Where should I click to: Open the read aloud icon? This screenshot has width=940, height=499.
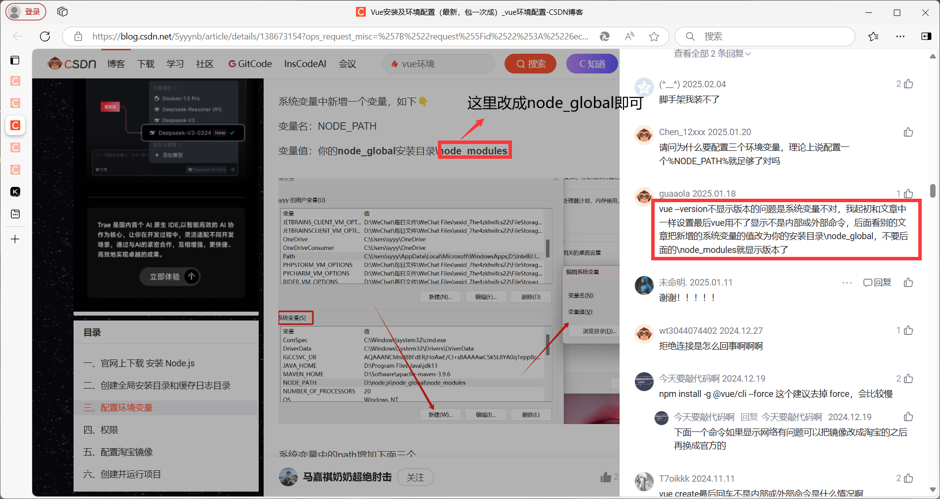pos(629,36)
